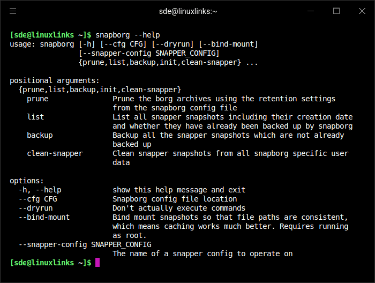Click the list subcommand entry

point(35,117)
